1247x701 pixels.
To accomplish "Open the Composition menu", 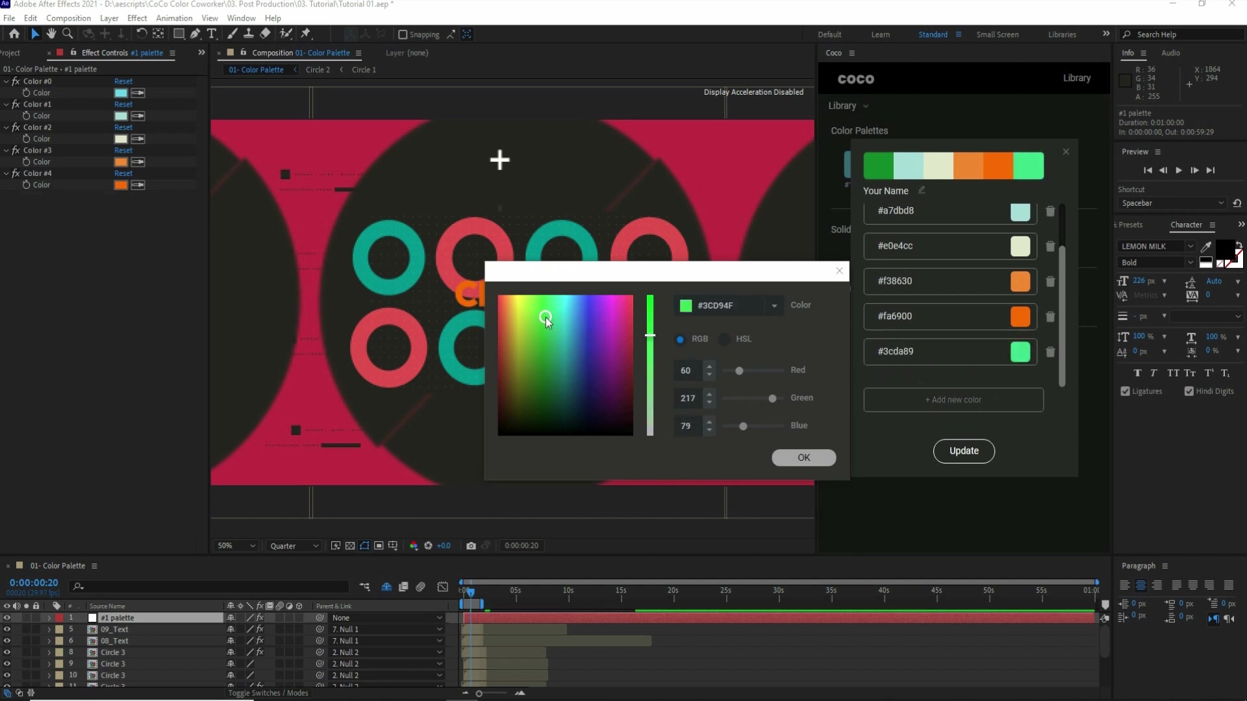I will [x=68, y=18].
